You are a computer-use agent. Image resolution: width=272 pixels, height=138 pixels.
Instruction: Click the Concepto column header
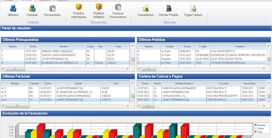224,84
